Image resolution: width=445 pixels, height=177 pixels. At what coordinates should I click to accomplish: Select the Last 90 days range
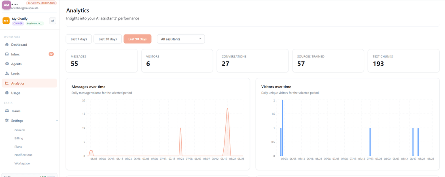coord(138,39)
